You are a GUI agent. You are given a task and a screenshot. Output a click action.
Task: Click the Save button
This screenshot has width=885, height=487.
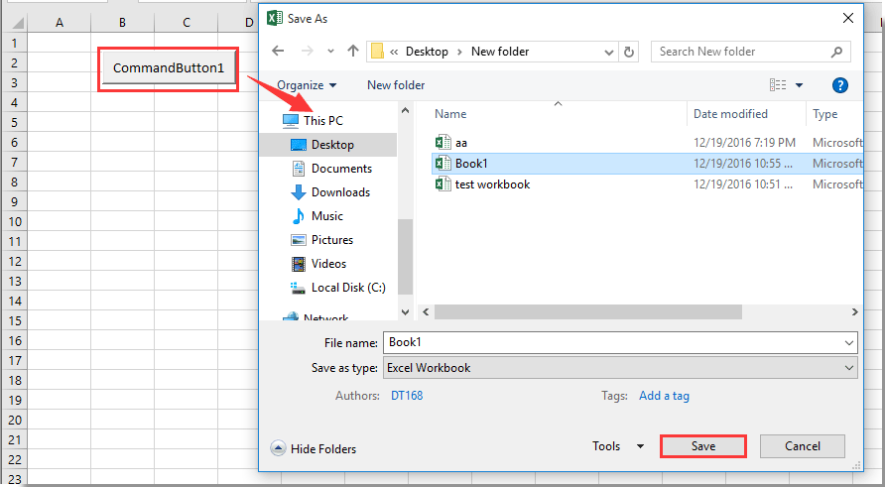(702, 446)
